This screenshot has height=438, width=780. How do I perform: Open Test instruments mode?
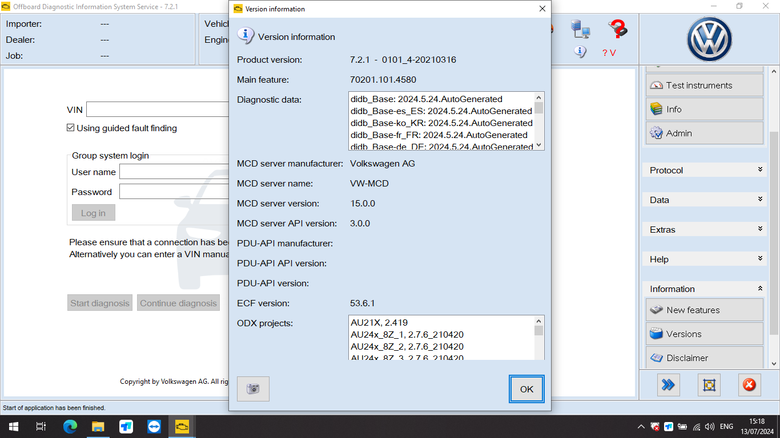point(704,86)
